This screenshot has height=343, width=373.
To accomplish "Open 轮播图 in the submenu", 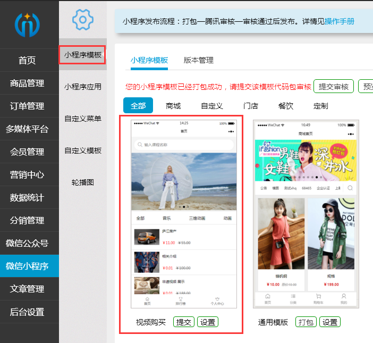I will pyautogui.click(x=82, y=182).
